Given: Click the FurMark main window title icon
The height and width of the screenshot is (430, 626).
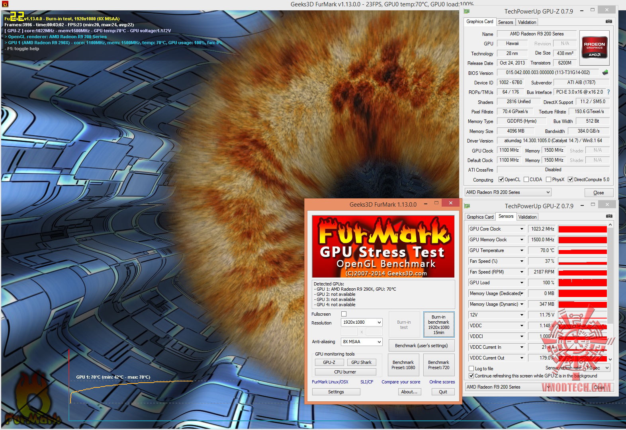Looking at the screenshot, I should [x=5, y=4].
